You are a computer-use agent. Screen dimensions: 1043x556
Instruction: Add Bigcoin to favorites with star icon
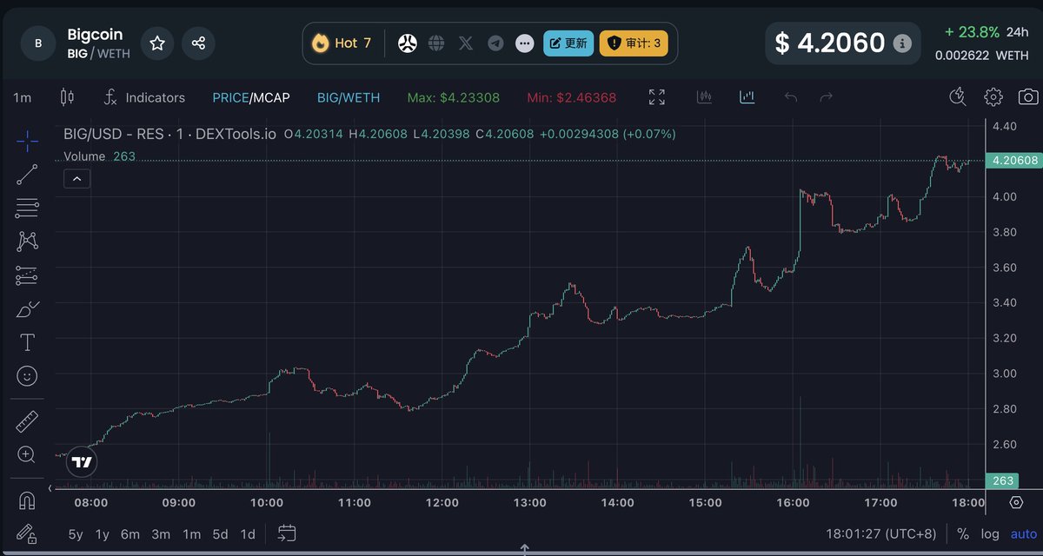(x=157, y=43)
